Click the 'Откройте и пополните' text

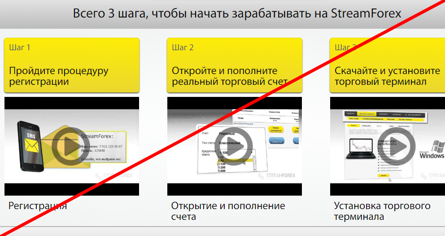tap(224, 71)
